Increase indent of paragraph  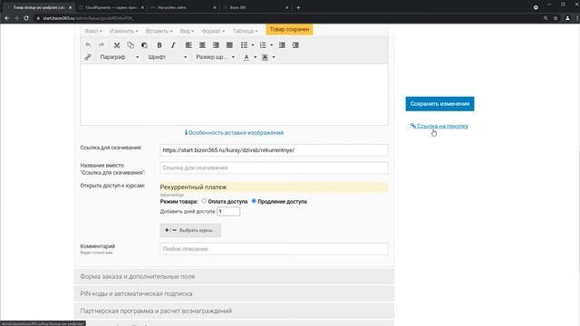tap(295, 45)
